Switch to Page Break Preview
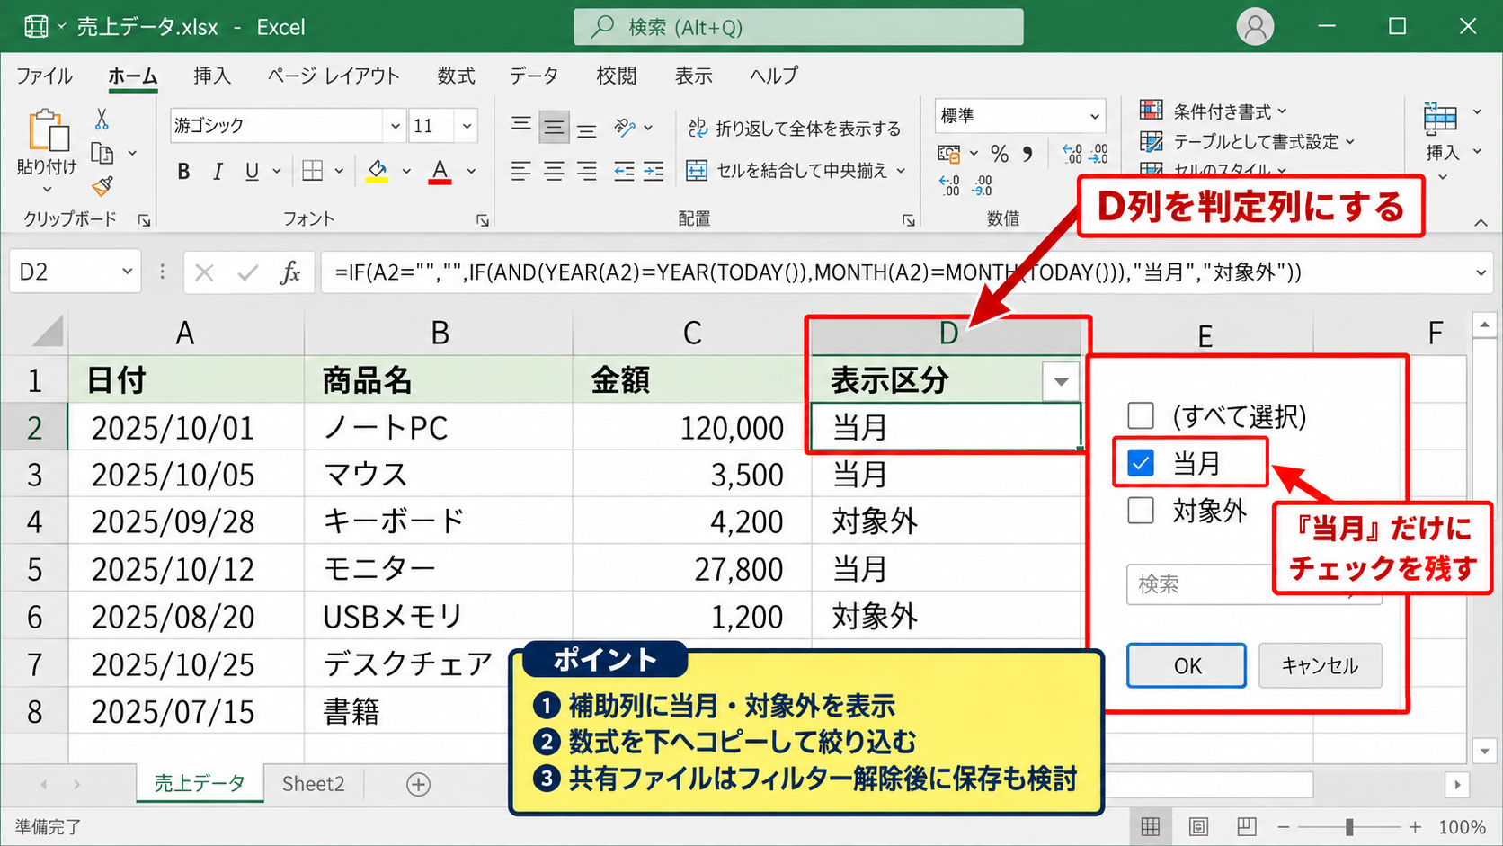 [1246, 827]
